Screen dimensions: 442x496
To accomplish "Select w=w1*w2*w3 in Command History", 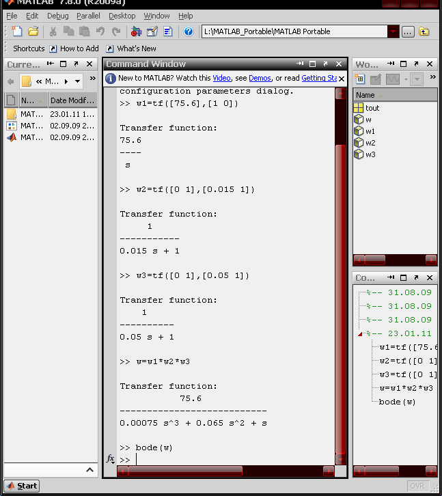I will point(406,388).
